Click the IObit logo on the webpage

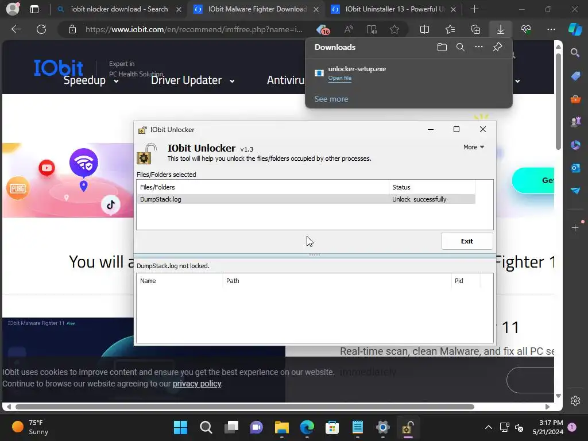58,68
